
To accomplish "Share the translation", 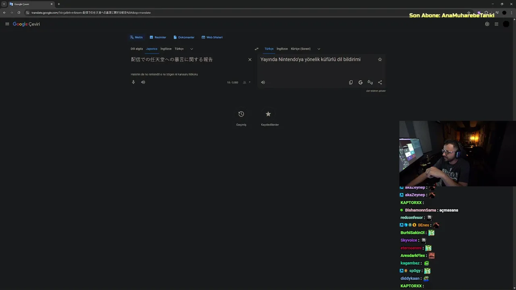I will pos(380,82).
